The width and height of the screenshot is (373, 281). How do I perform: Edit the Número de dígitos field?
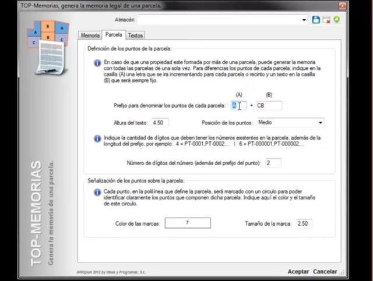(x=273, y=163)
